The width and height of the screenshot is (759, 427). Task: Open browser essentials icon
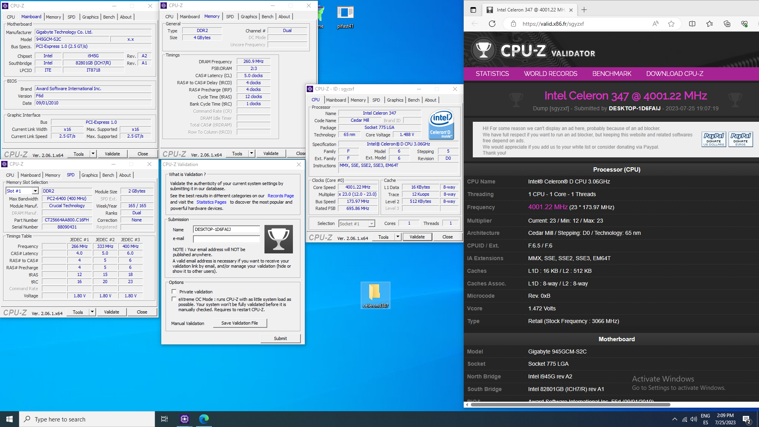coord(744,24)
